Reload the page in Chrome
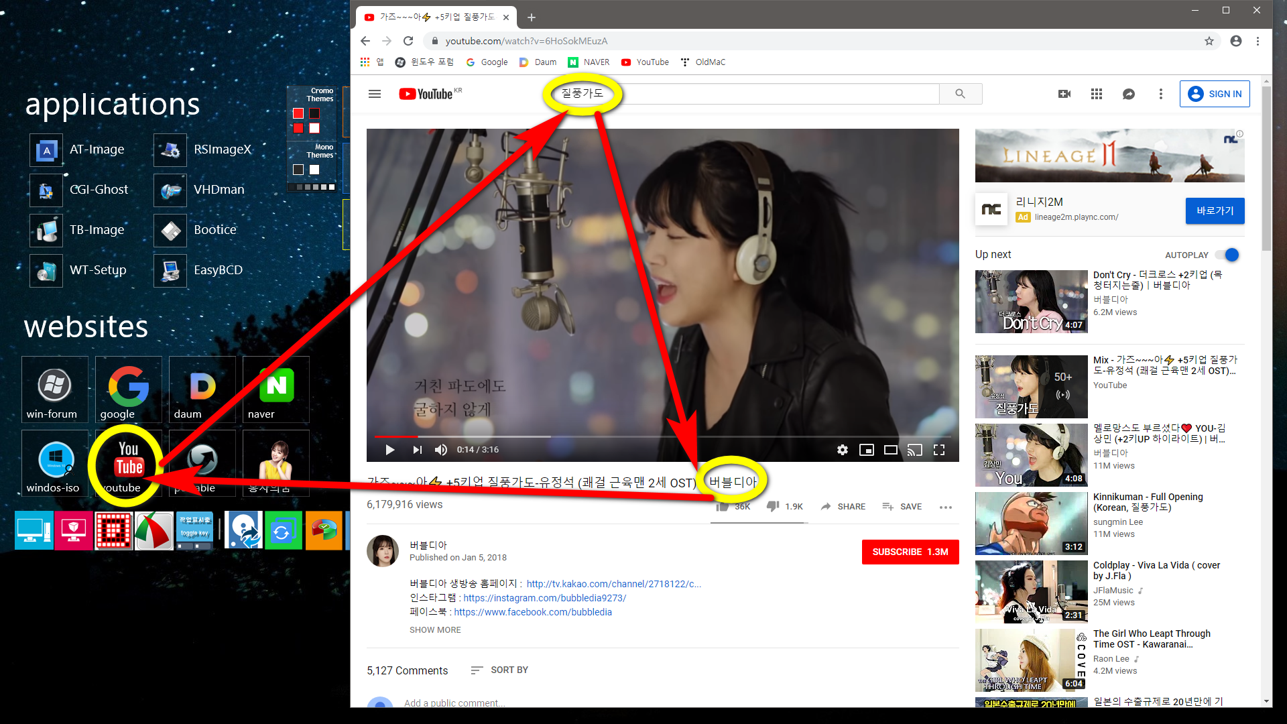Image resolution: width=1287 pixels, height=724 pixels. click(408, 41)
